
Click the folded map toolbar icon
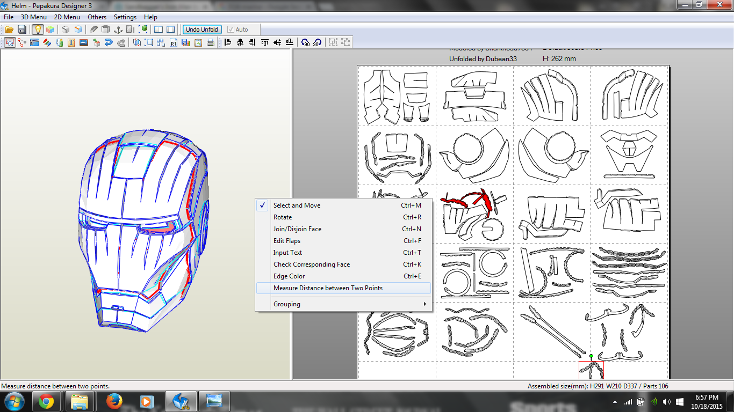click(137, 42)
